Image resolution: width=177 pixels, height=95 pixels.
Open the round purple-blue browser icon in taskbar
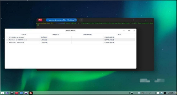[7, 93]
